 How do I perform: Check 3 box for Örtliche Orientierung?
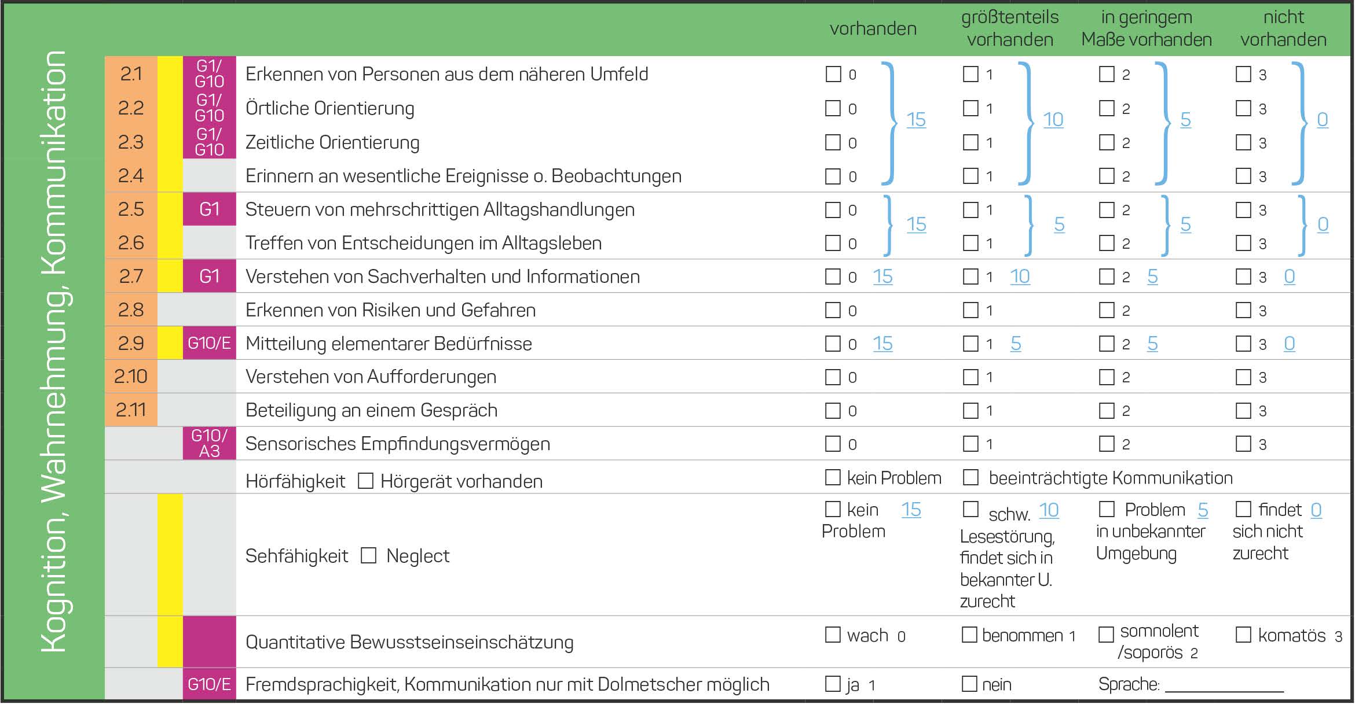(x=1243, y=108)
